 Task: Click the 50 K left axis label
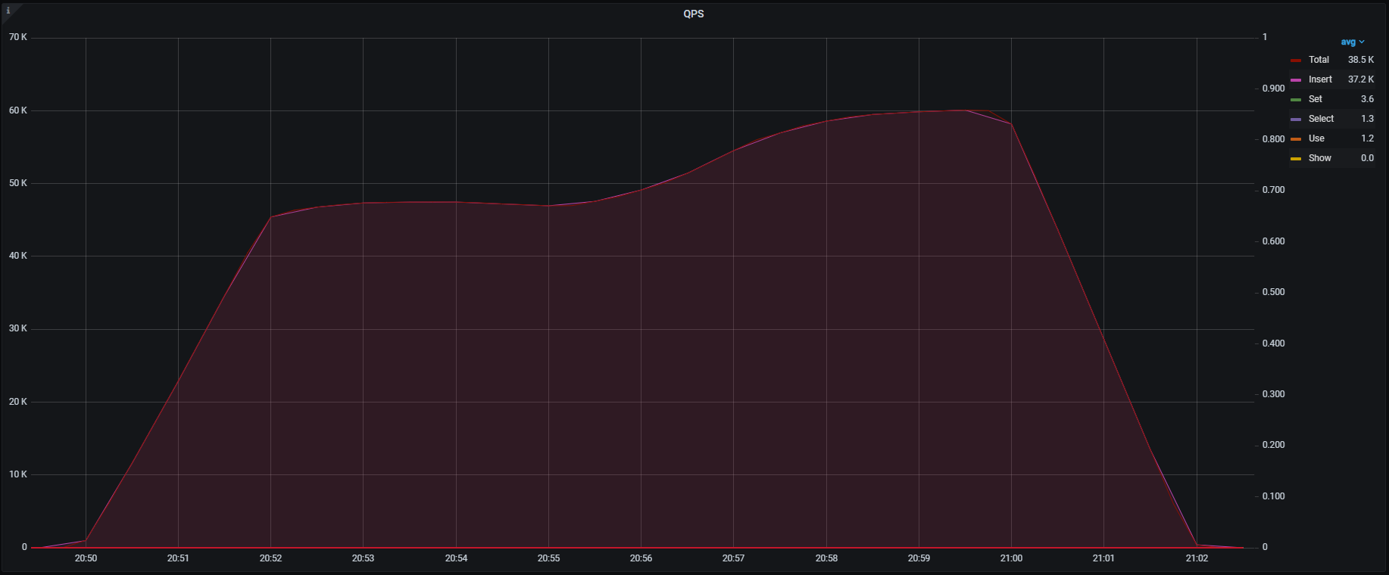tap(18, 183)
